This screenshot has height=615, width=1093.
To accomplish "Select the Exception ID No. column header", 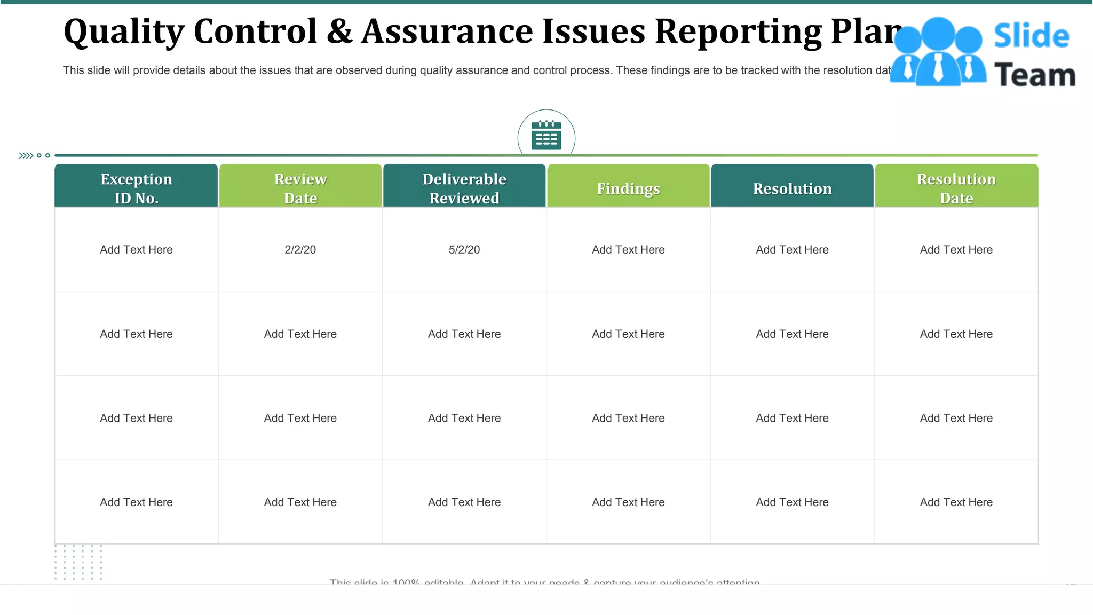I will 136,188.
